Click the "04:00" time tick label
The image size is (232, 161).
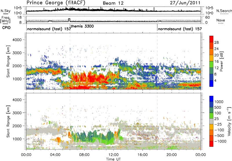point(55,155)
